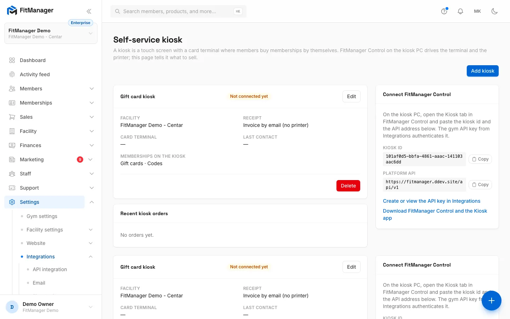Open Gym settings submenu item
Image resolution: width=510 pixels, height=319 pixels.
[x=42, y=216]
